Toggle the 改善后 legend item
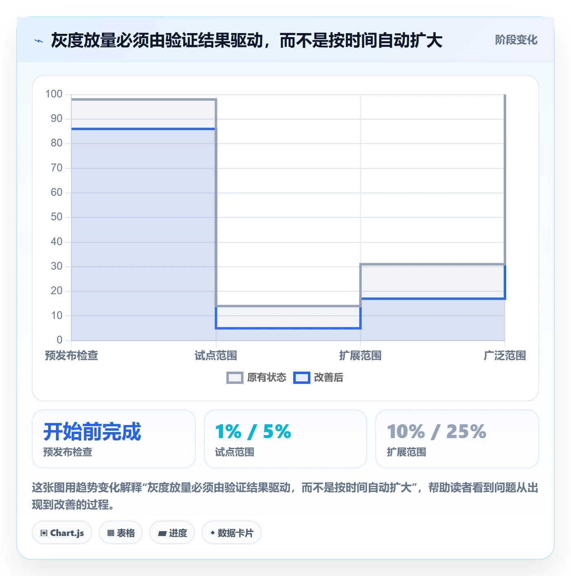Image resolution: width=571 pixels, height=576 pixels. (318, 378)
